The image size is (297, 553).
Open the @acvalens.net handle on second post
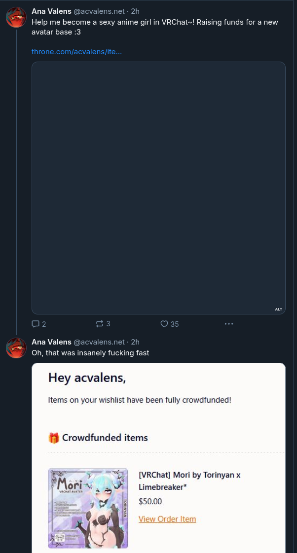pyautogui.click(x=99, y=342)
